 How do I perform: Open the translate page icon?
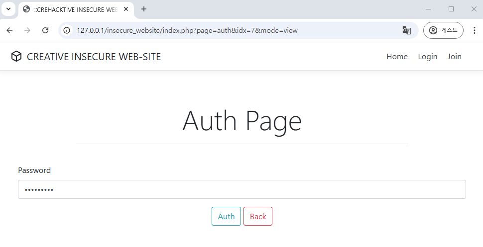click(x=407, y=30)
